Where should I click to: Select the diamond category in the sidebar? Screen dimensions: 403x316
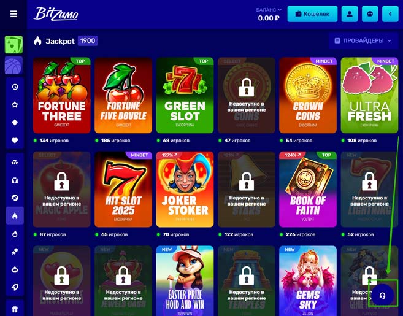(15, 122)
